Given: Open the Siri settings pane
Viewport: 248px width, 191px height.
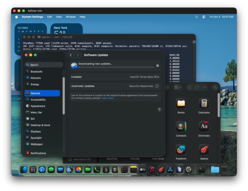Looking at the screenshot, I should [x=33, y=119].
